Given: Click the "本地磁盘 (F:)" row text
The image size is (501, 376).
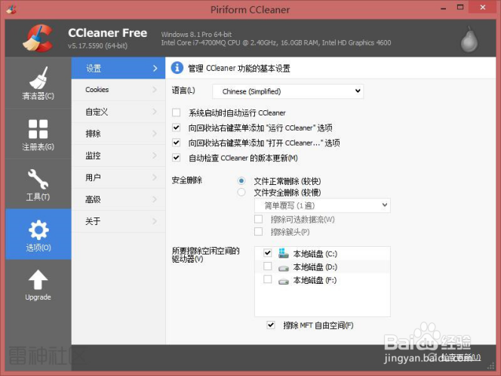Looking at the screenshot, I should [x=315, y=280].
